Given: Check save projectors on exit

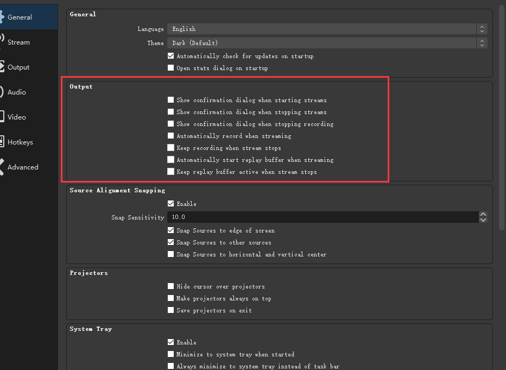Looking at the screenshot, I should click(170, 310).
